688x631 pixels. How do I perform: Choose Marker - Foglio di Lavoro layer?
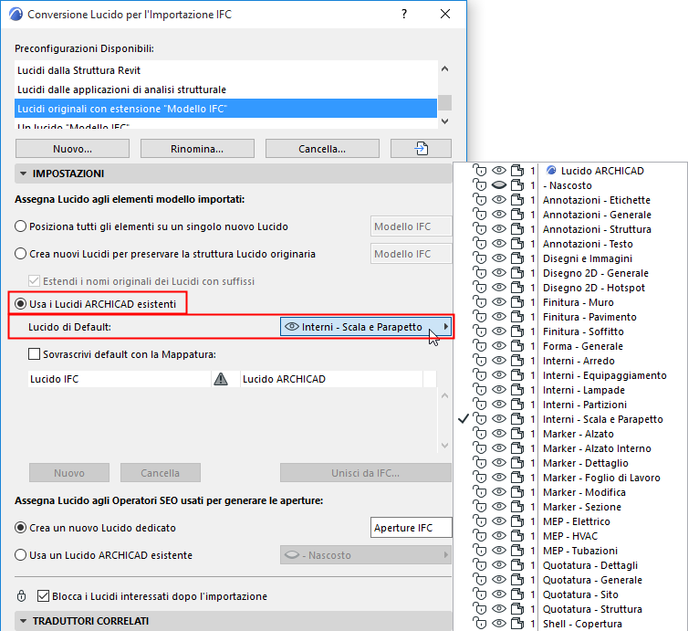pos(601,478)
